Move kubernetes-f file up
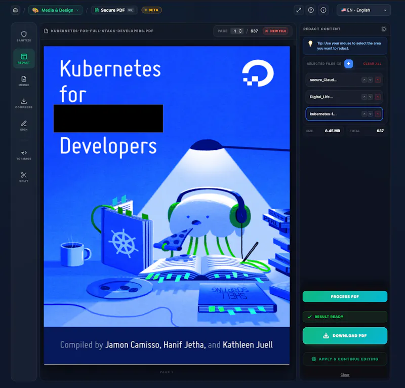 click(364, 114)
